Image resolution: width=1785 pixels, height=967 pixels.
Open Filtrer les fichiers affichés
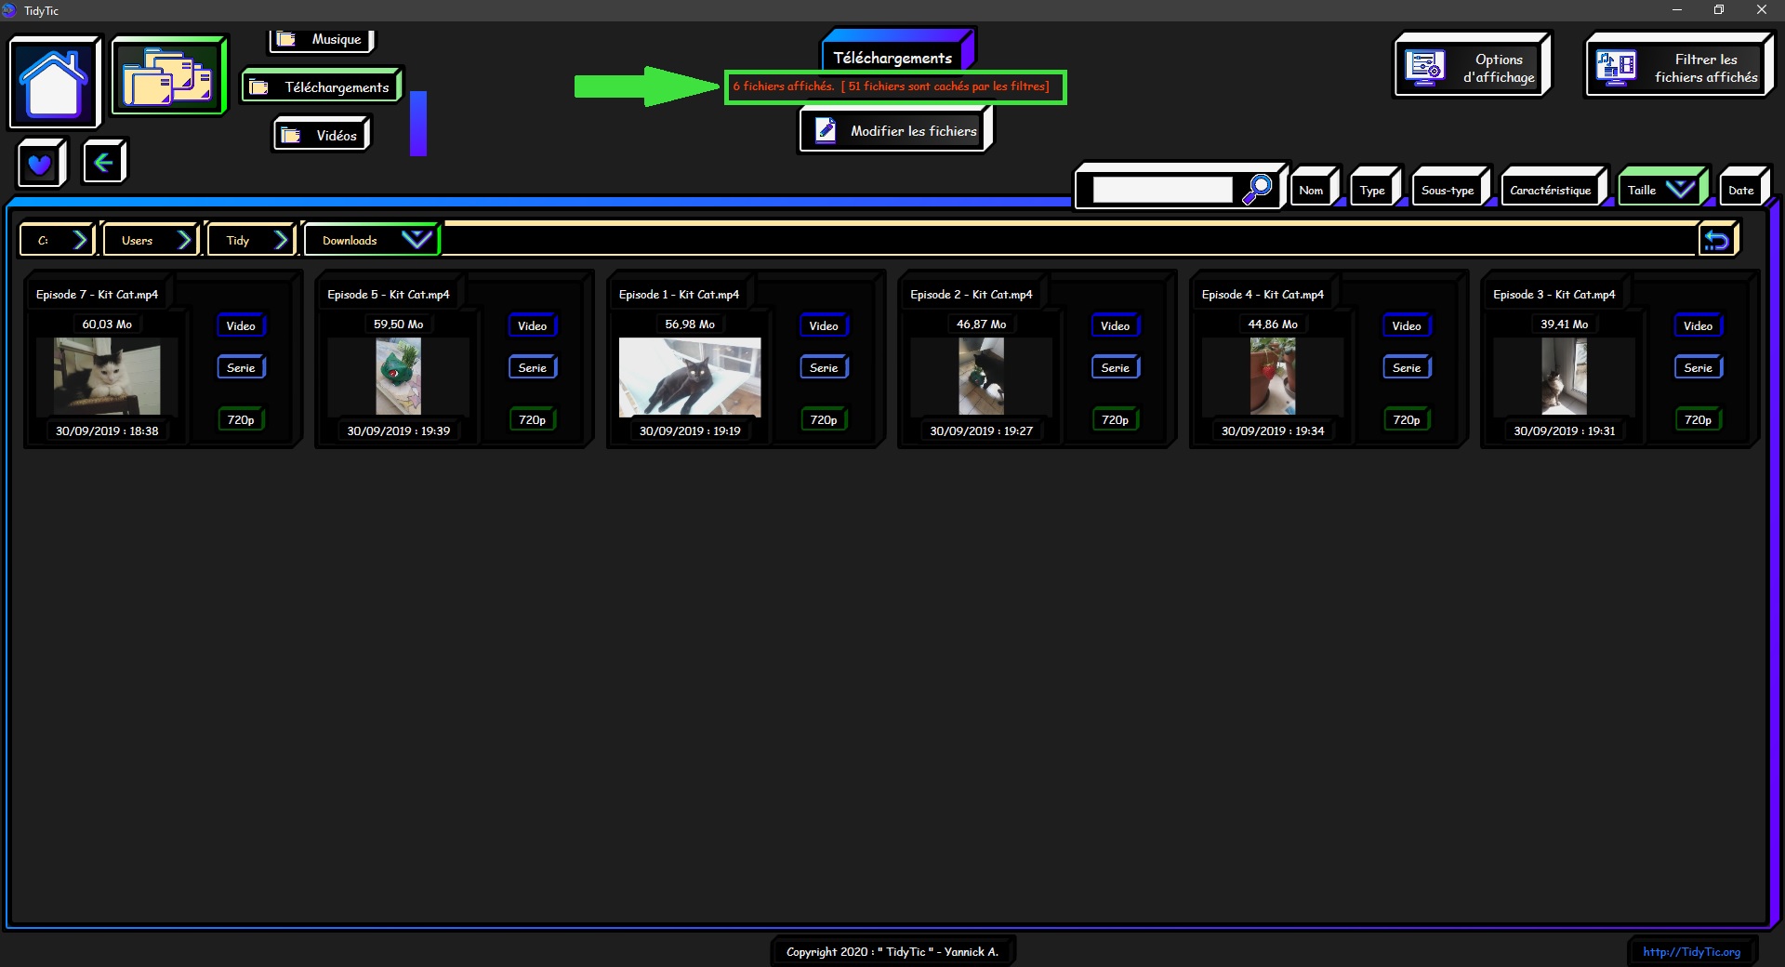click(x=1677, y=68)
